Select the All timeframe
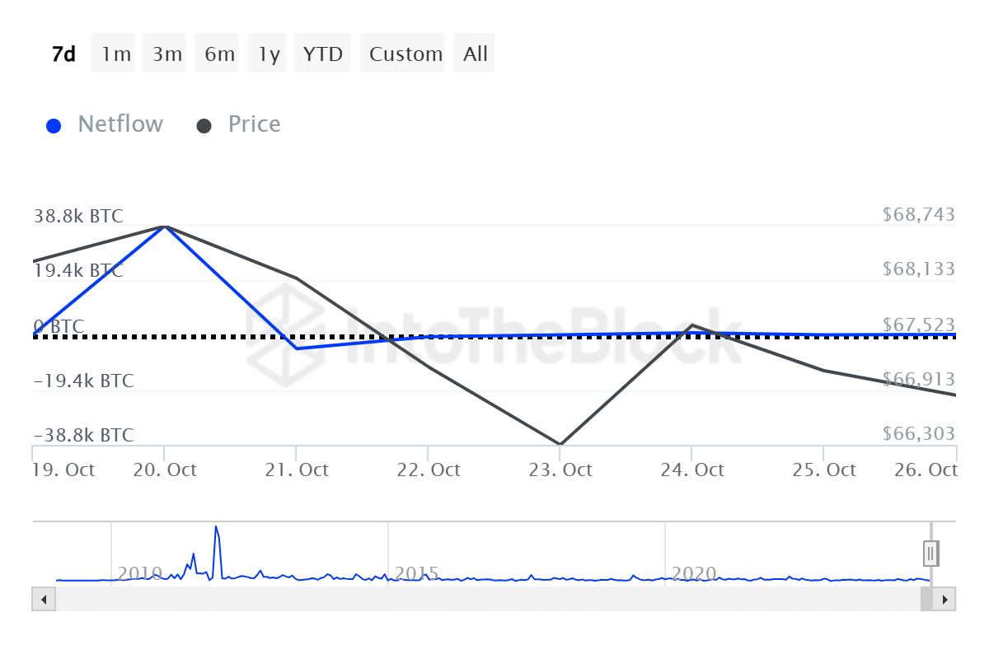Viewport: 989px width, 659px height. [x=474, y=53]
